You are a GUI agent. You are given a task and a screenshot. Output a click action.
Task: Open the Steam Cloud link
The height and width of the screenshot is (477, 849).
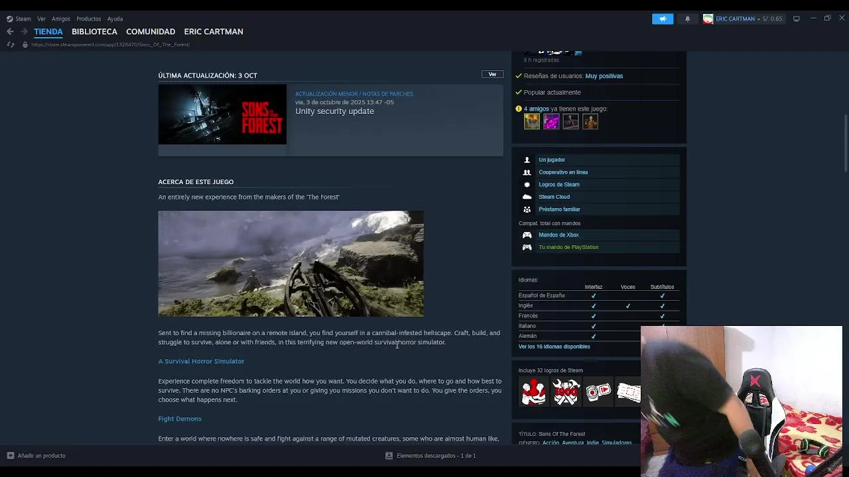click(554, 197)
